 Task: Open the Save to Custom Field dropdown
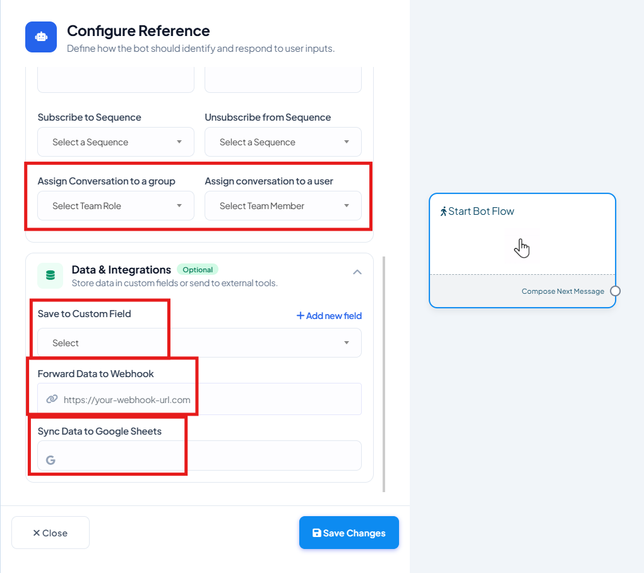[x=200, y=342]
